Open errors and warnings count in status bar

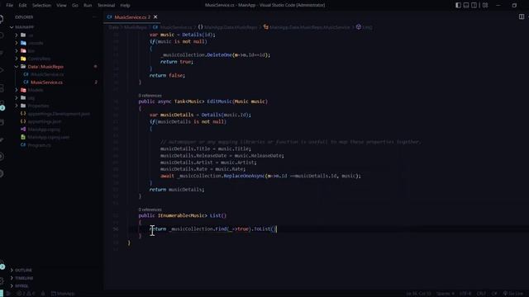(x=26, y=294)
